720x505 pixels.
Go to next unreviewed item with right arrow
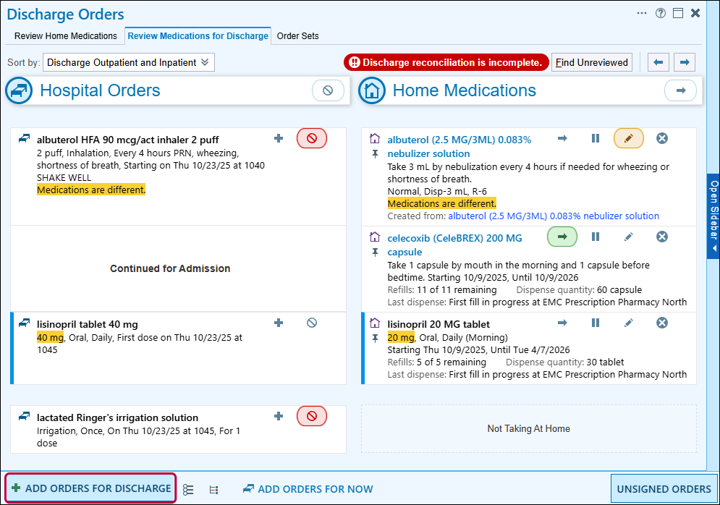tap(685, 62)
